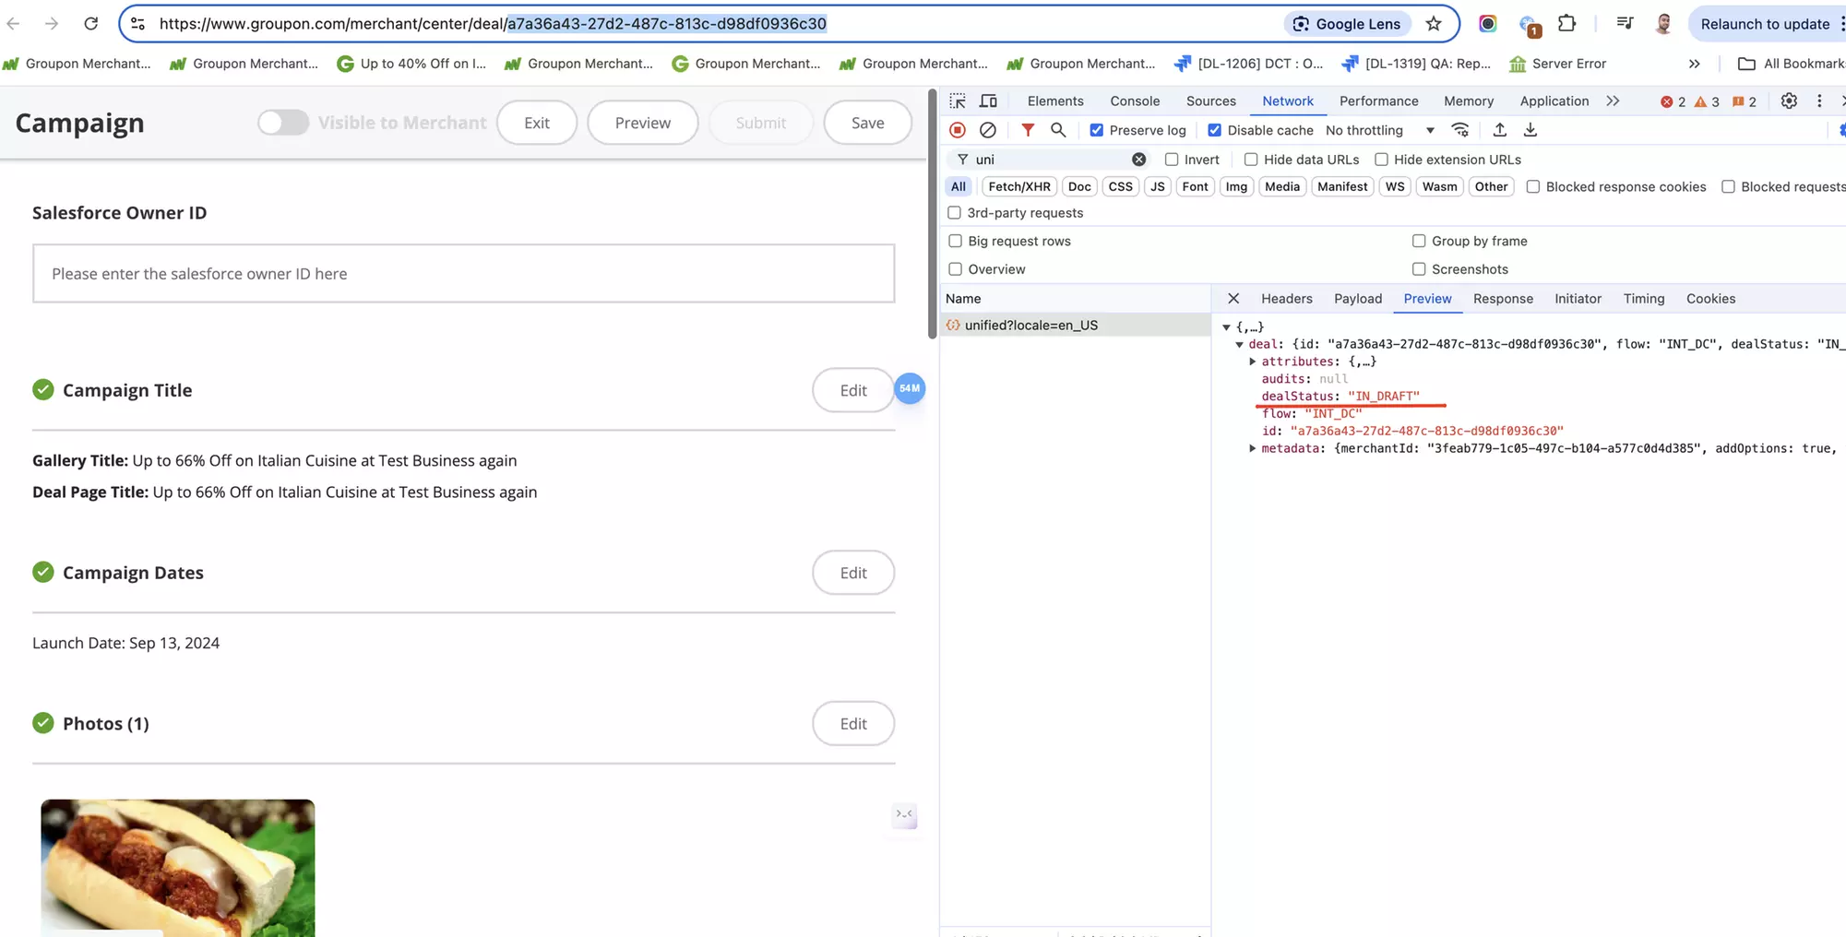Screen dimensions: 1846x937
Task: Bookmark this page with the star icon
Action: [x=1434, y=24]
